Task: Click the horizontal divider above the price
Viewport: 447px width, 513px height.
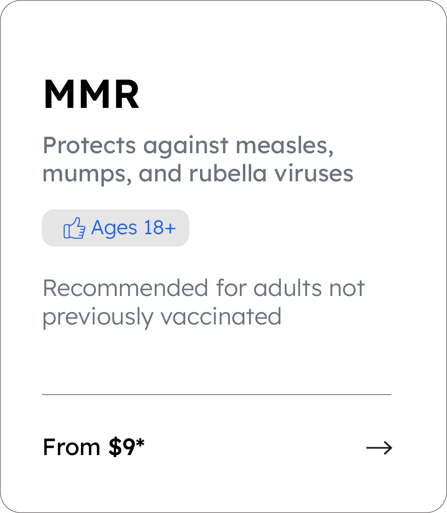Action: coord(216,395)
